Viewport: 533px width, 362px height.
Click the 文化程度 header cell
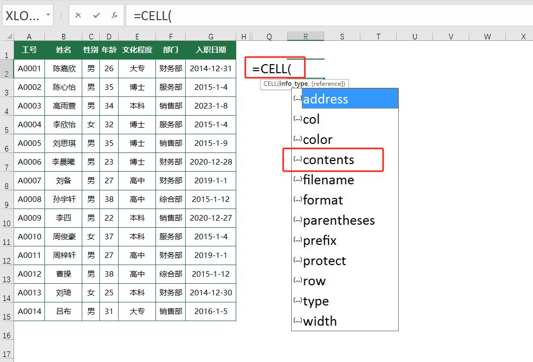[137, 50]
